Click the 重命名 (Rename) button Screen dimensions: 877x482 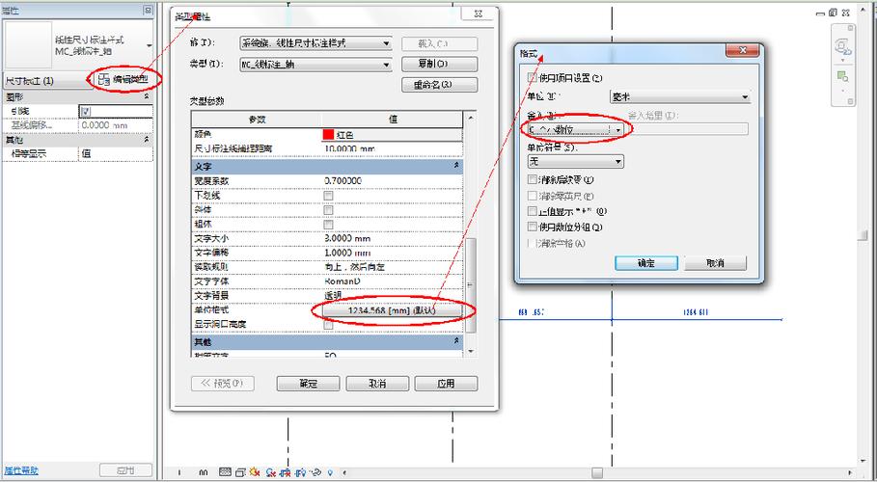(x=440, y=85)
